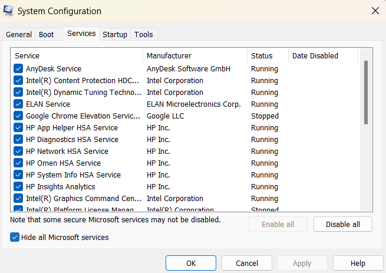The image size is (386, 273).
Task: Toggle HP Insights Analytics checkbox
Action: tap(18, 187)
